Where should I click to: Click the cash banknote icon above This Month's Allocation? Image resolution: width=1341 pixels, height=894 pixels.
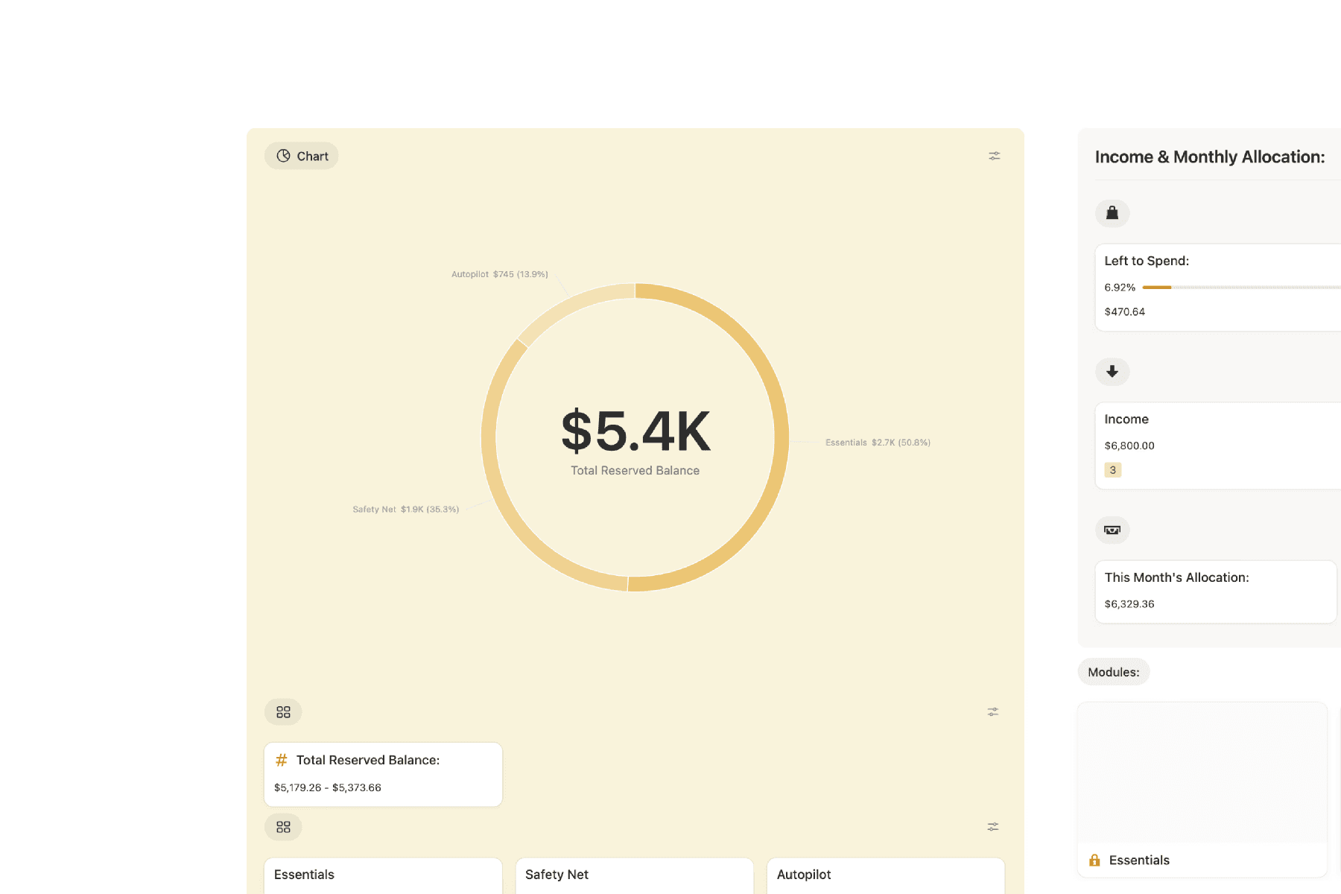pos(1112,530)
